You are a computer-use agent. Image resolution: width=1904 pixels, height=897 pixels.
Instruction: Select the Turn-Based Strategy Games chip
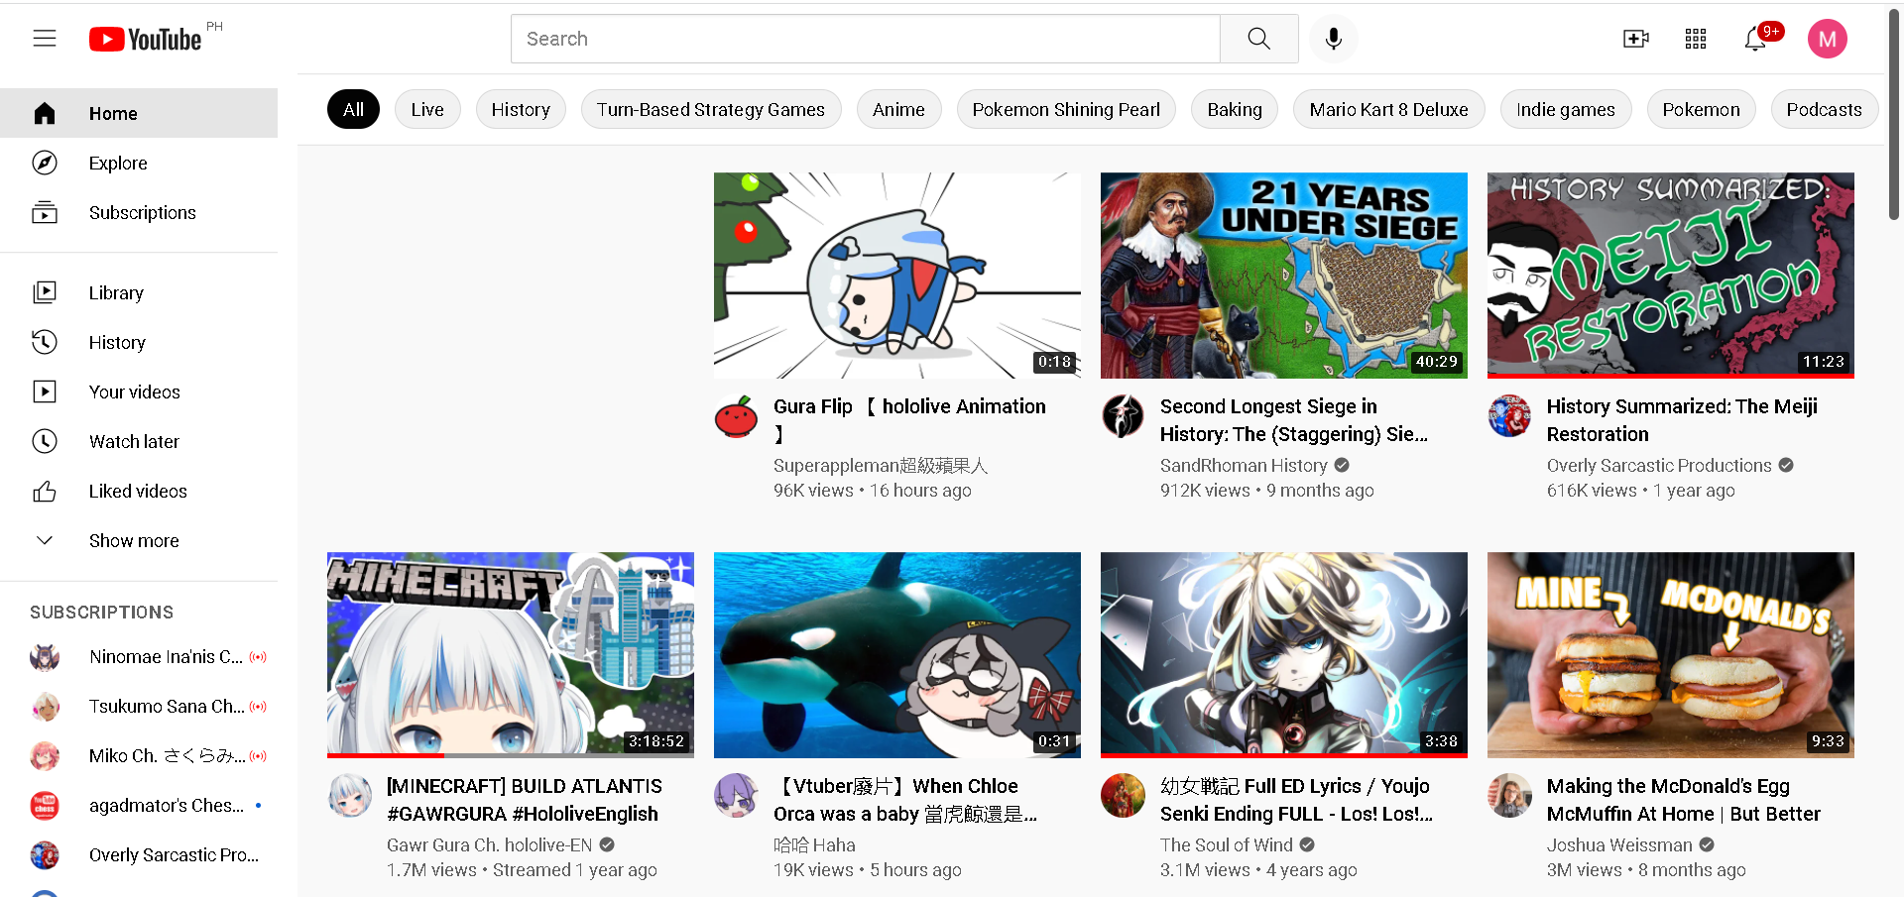click(x=711, y=109)
